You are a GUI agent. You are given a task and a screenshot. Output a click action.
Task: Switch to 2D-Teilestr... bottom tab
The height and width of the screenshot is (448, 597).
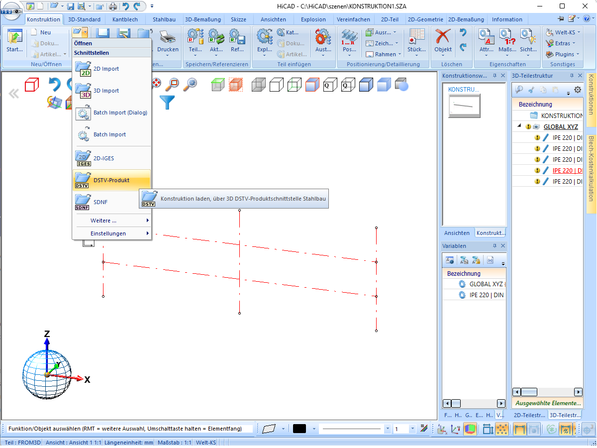(529, 415)
